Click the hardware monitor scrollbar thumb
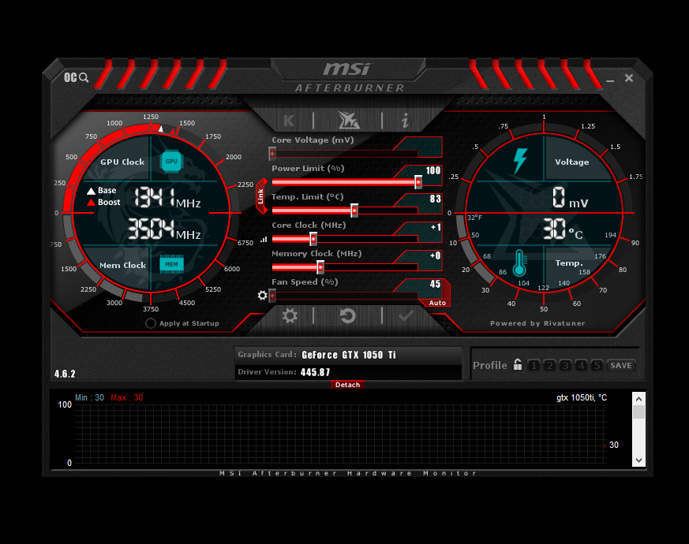689x544 pixels. point(639,412)
